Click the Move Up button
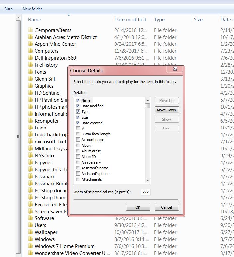 (167, 101)
